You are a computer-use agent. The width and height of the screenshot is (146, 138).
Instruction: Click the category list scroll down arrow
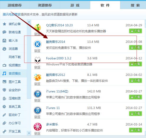click(x=29, y=133)
